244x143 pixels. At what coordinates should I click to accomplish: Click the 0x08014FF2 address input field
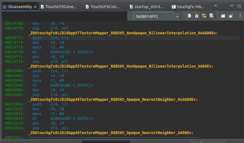click(x=154, y=16)
